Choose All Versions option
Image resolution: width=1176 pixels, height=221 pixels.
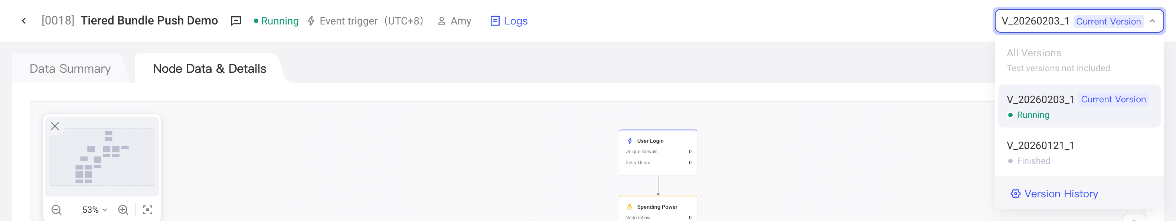pyautogui.click(x=1079, y=60)
